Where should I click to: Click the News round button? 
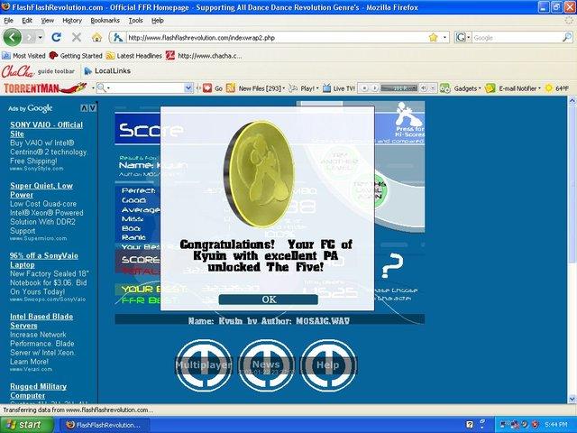pos(266,365)
